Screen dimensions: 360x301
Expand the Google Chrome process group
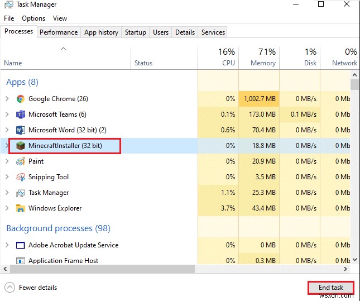click(7, 99)
